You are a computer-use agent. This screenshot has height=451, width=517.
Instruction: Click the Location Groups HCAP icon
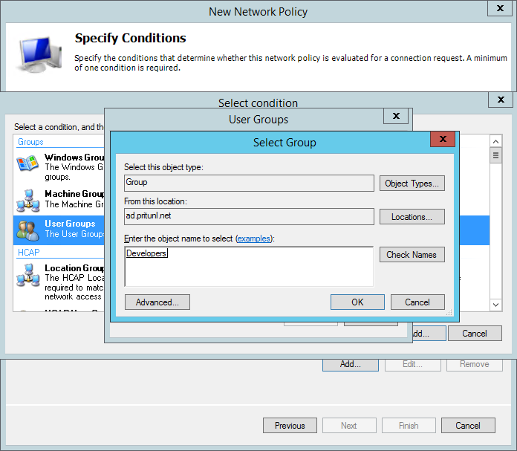28,275
